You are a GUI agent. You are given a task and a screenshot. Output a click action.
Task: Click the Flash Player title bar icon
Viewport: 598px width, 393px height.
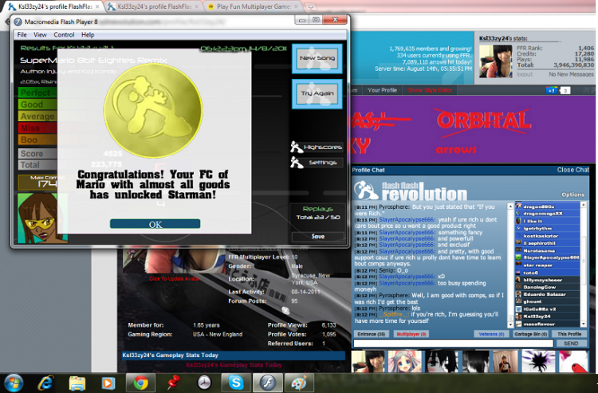tap(18, 22)
